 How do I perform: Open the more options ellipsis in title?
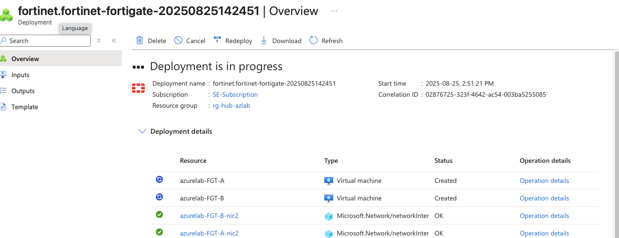click(x=334, y=11)
